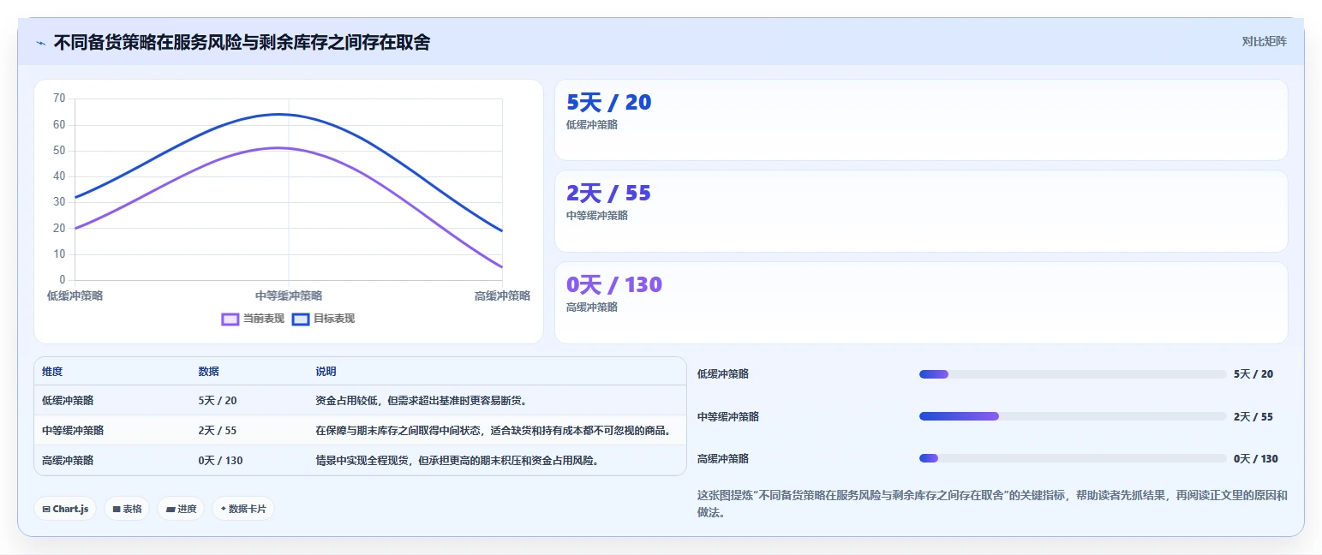
Task: Click the 表格 tag chip
Action: (127, 509)
